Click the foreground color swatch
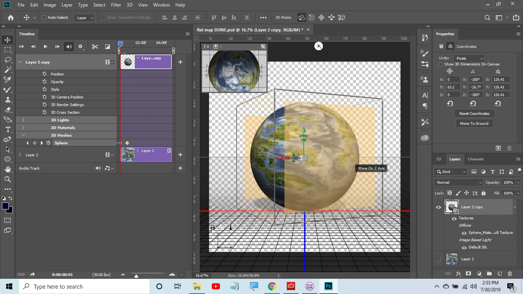Image resolution: width=523 pixels, height=294 pixels. [5, 206]
